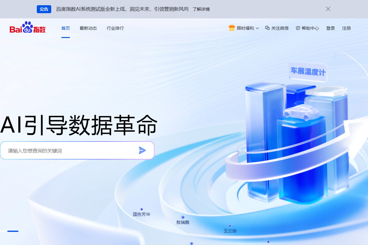Dismiss the announcement banner with the X
This screenshot has height=245, width=368.
(x=328, y=9)
